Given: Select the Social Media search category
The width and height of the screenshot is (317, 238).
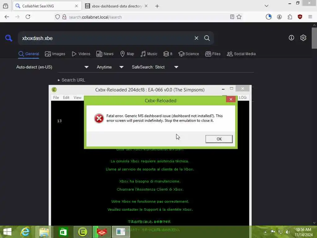Looking at the screenshot, I should (x=241, y=54).
